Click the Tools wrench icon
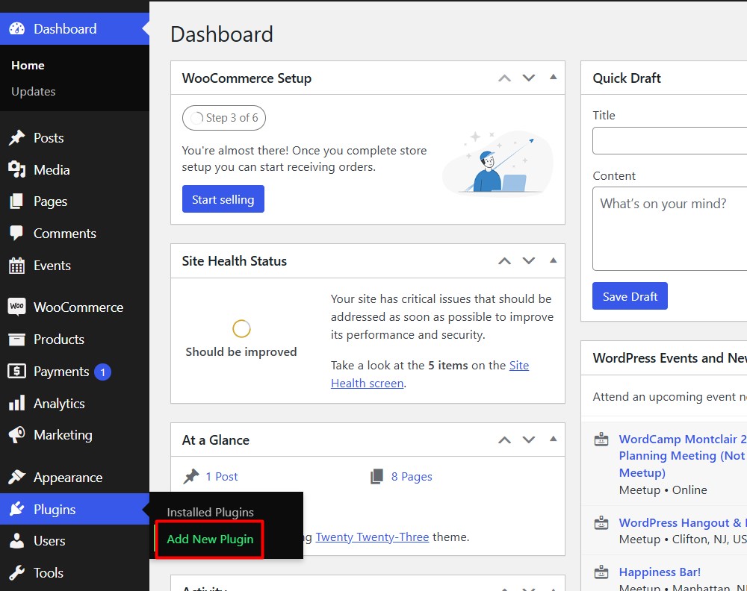Viewport: 747px width, 591px height. [x=17, y=572]
